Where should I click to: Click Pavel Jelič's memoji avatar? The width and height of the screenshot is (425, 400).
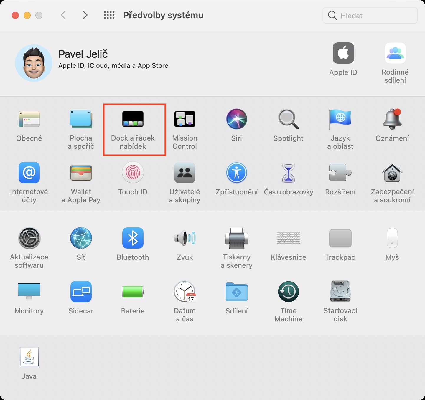[34, 63]
